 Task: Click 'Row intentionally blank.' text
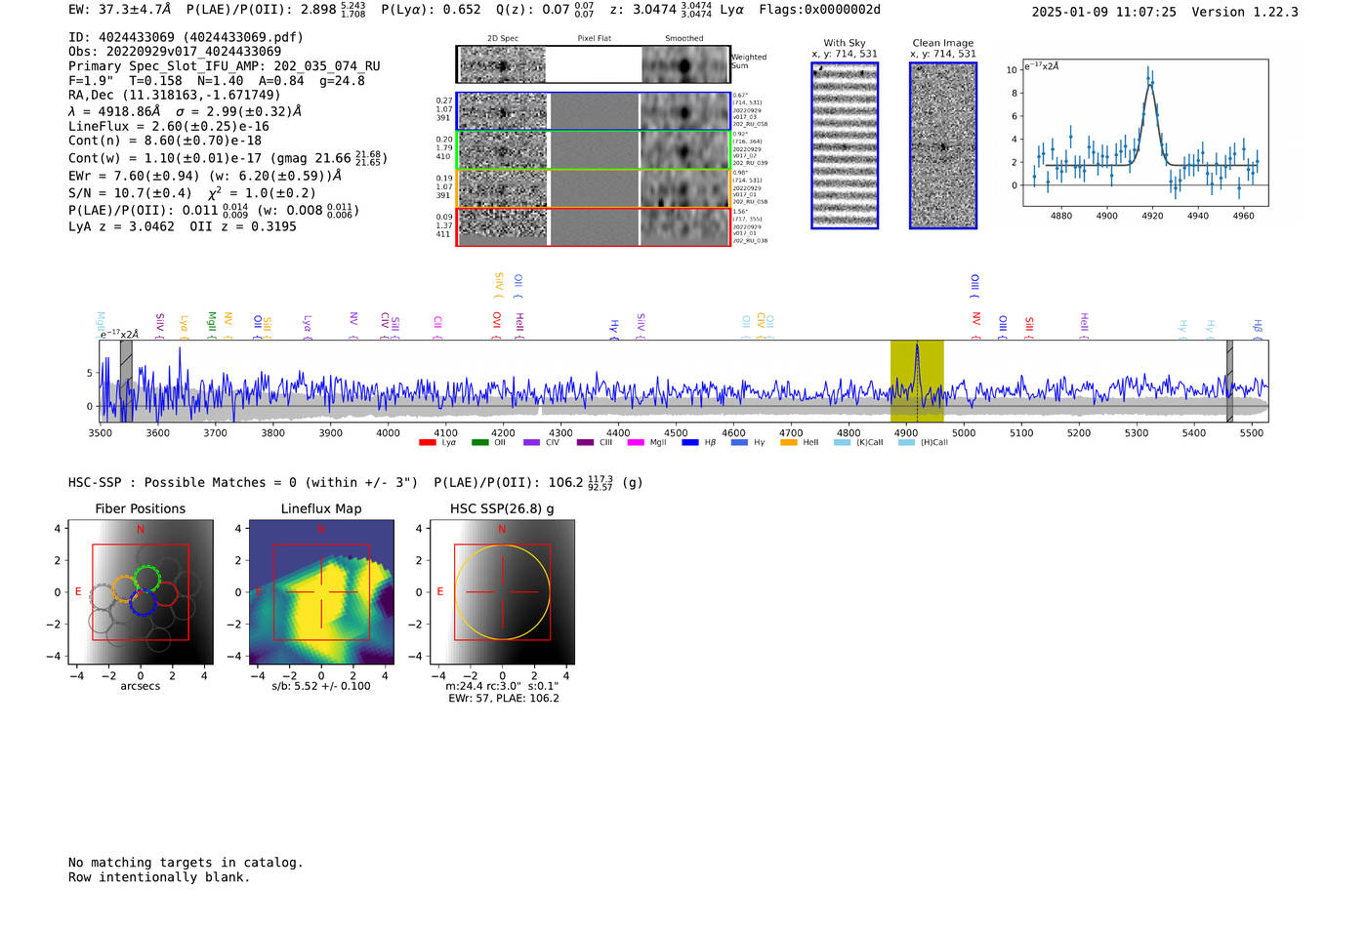[x=159, y=877]
